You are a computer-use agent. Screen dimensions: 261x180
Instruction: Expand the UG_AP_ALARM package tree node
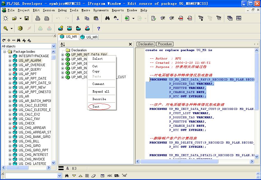tap(10, 61)
